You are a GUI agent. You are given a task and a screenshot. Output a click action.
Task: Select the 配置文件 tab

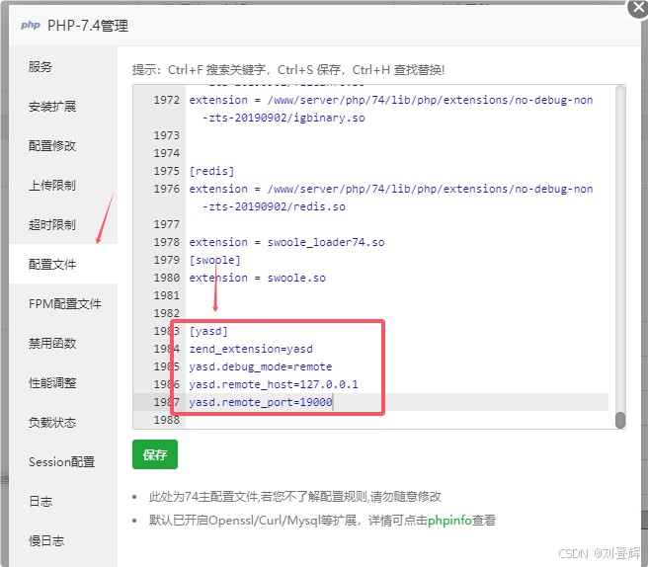pyautogui.click(x=52, y=265)
